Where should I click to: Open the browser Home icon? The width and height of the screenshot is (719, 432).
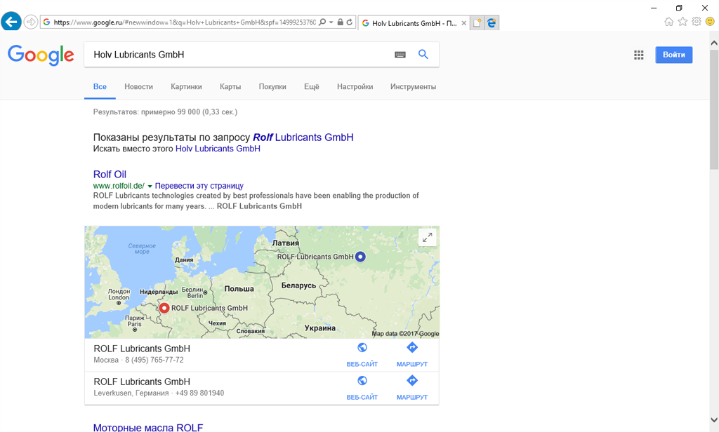click(669, 22)
